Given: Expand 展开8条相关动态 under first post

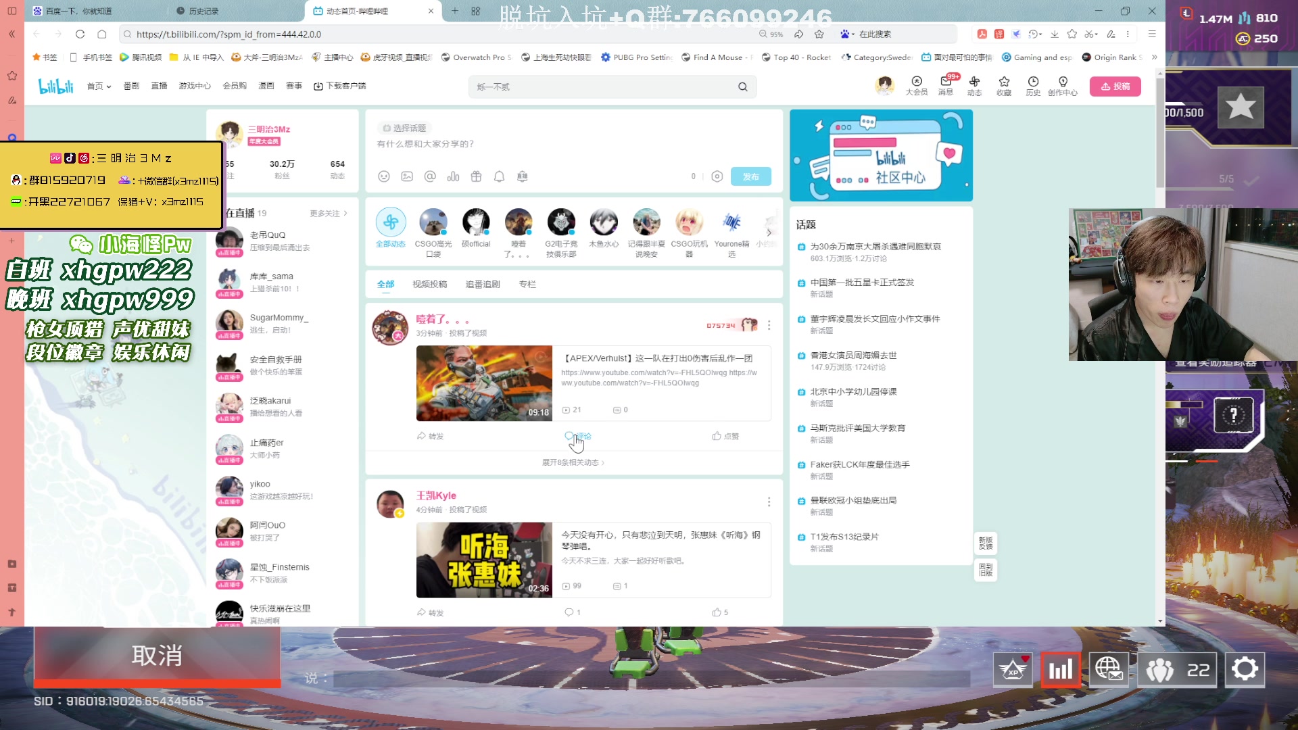Looking at the screenshot, I should 573,462.
